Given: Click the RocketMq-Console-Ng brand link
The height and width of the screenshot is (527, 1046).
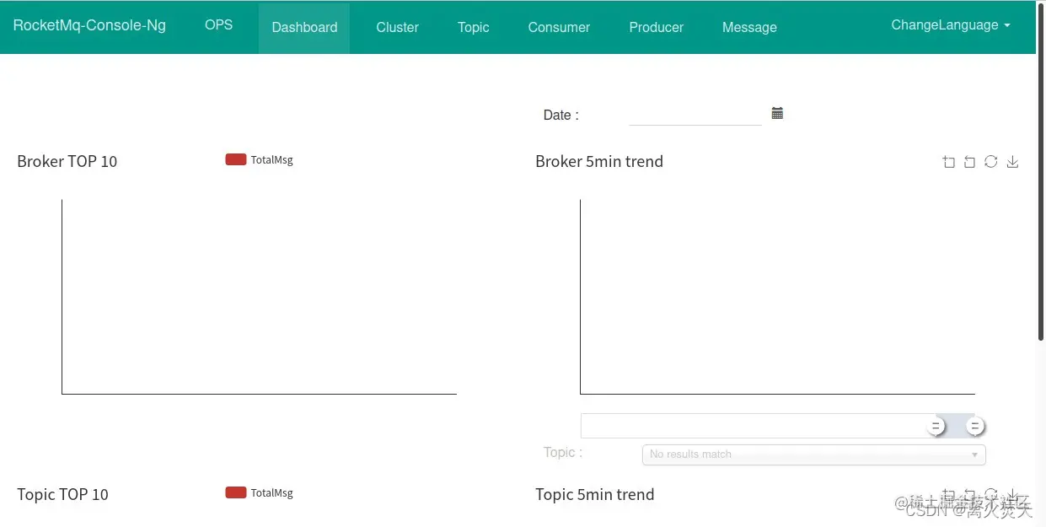Looking at the screenshot, I should [89, 25].
